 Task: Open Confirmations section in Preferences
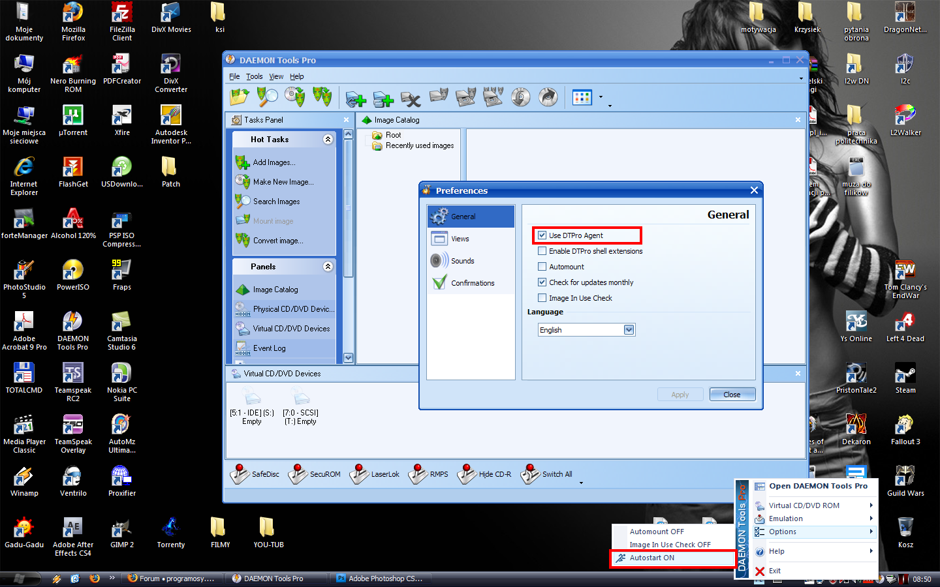pos(471,283)
